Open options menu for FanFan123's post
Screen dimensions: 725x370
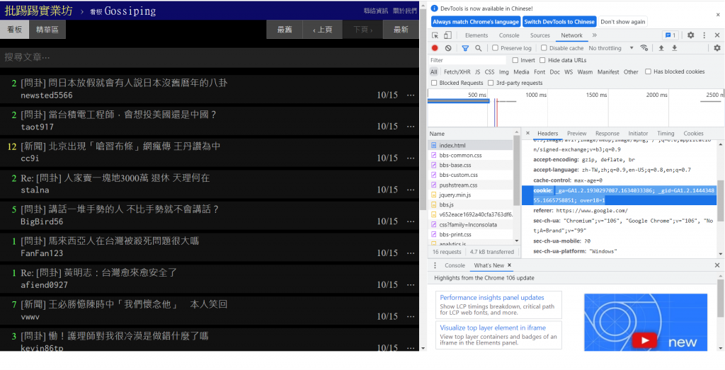411,253
